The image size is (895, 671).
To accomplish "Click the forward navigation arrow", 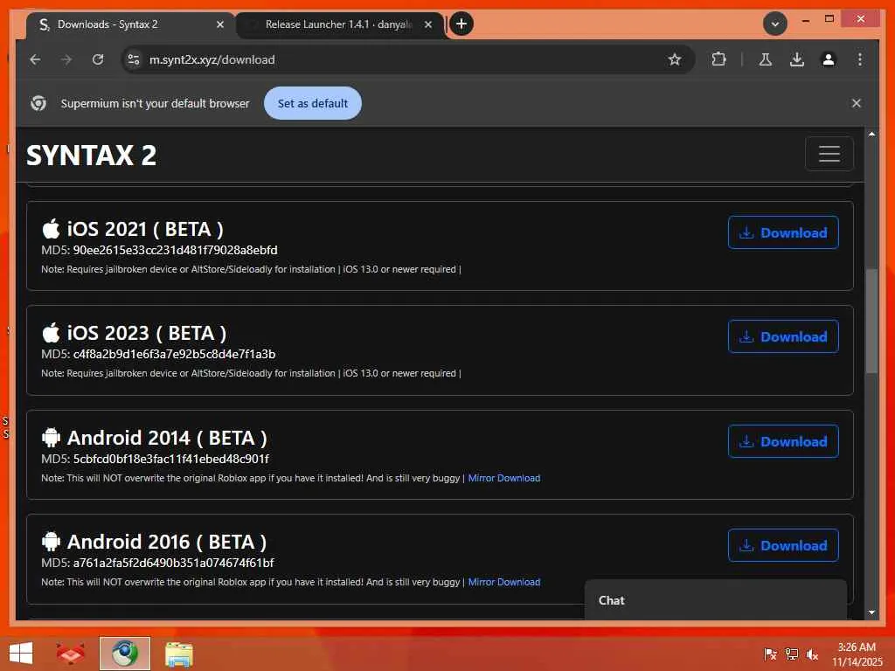I will (x=66, y=59).
